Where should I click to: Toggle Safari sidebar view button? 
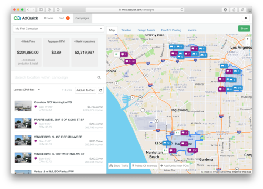pyautogui.click(x=41, y=10)
